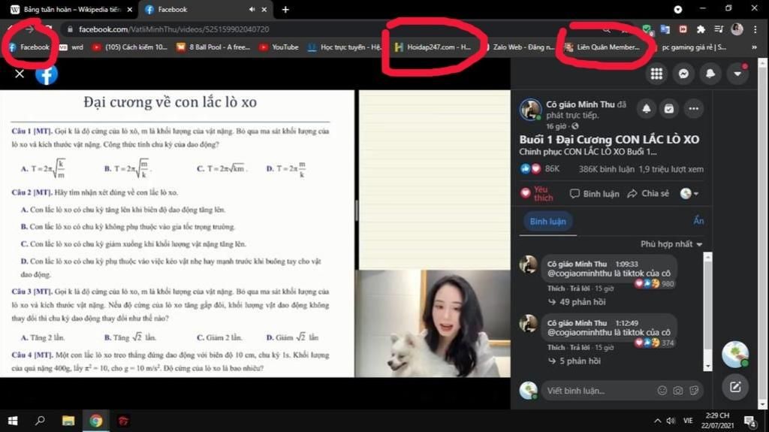The width and height of the screenshot is (769, 432).
Task: Open the Cô giáo Minh Thu page avatar
Action: 530,109
